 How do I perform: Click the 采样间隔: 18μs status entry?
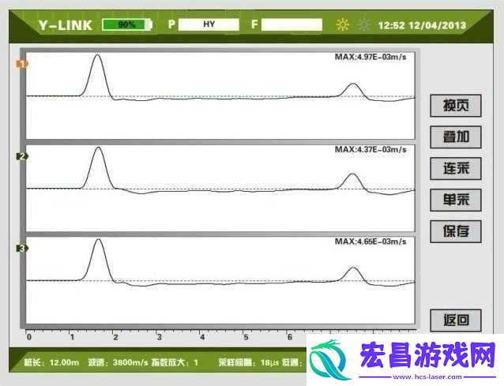pyautogui.click(x=249, y=362)
